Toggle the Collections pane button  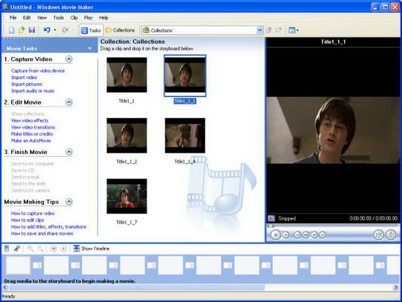click(x=120, y=30)
